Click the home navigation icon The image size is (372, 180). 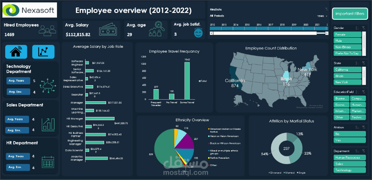pyautogui.click(x=16, y=51)
